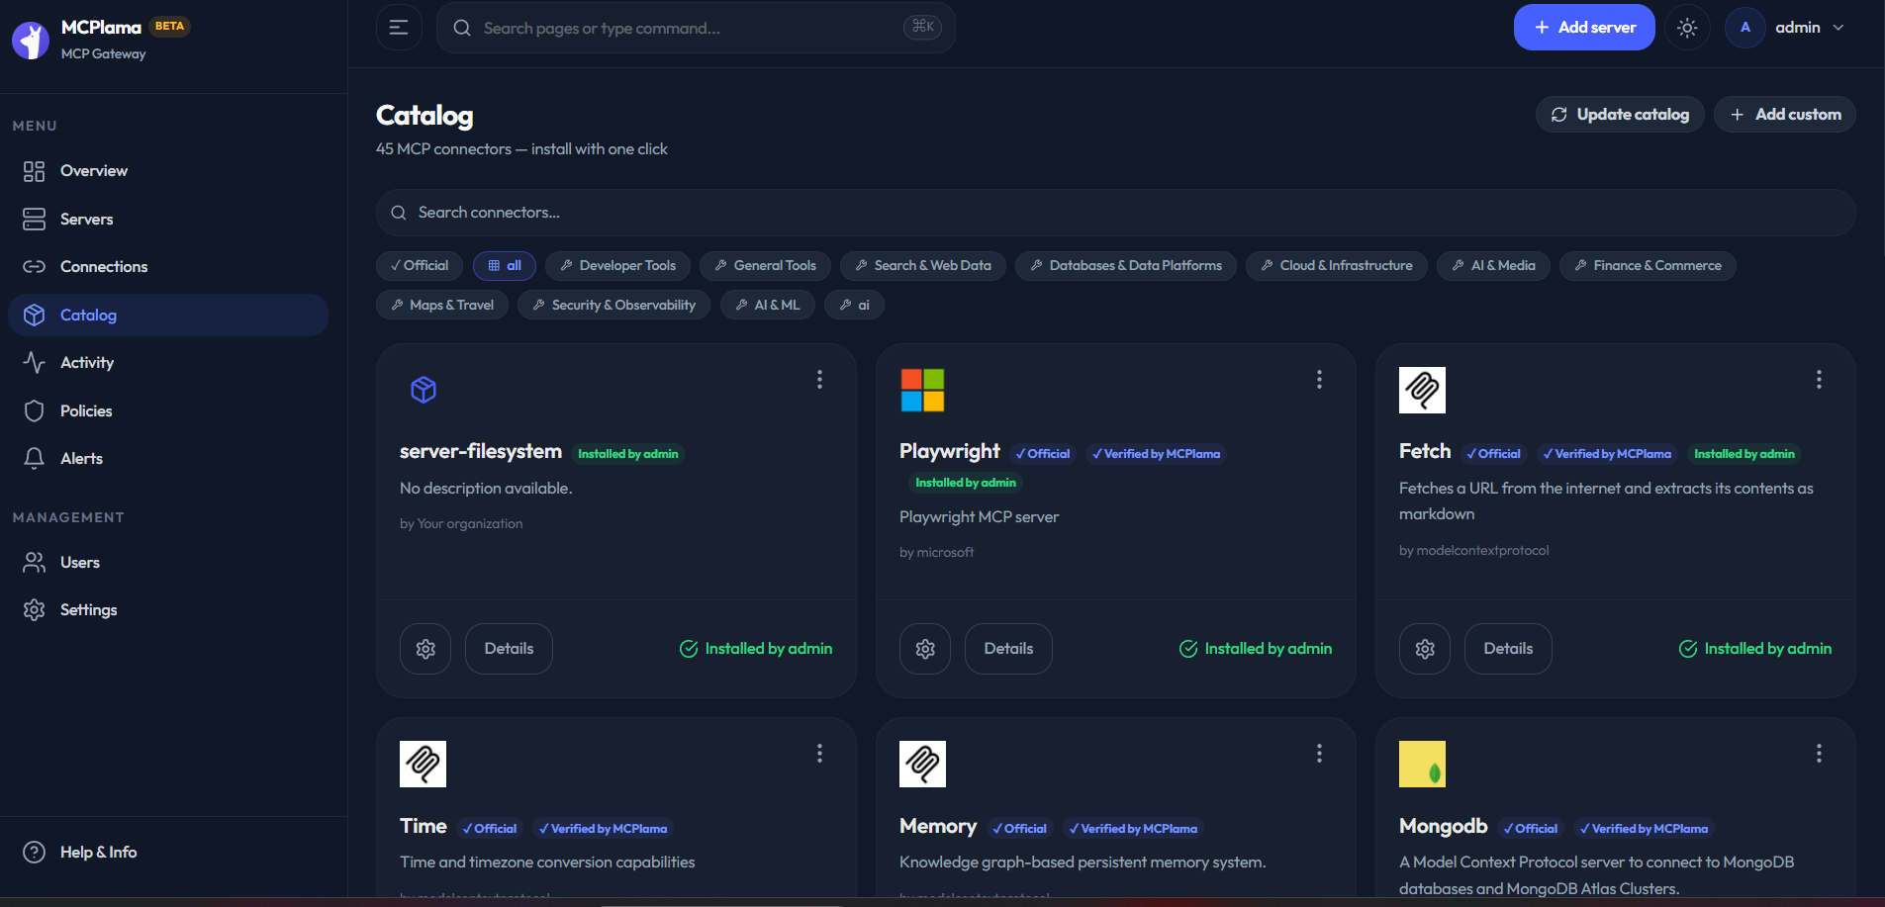The image size is (1885, 907).
Task: Open Connections in the sidebar
Action: (168, 267)
